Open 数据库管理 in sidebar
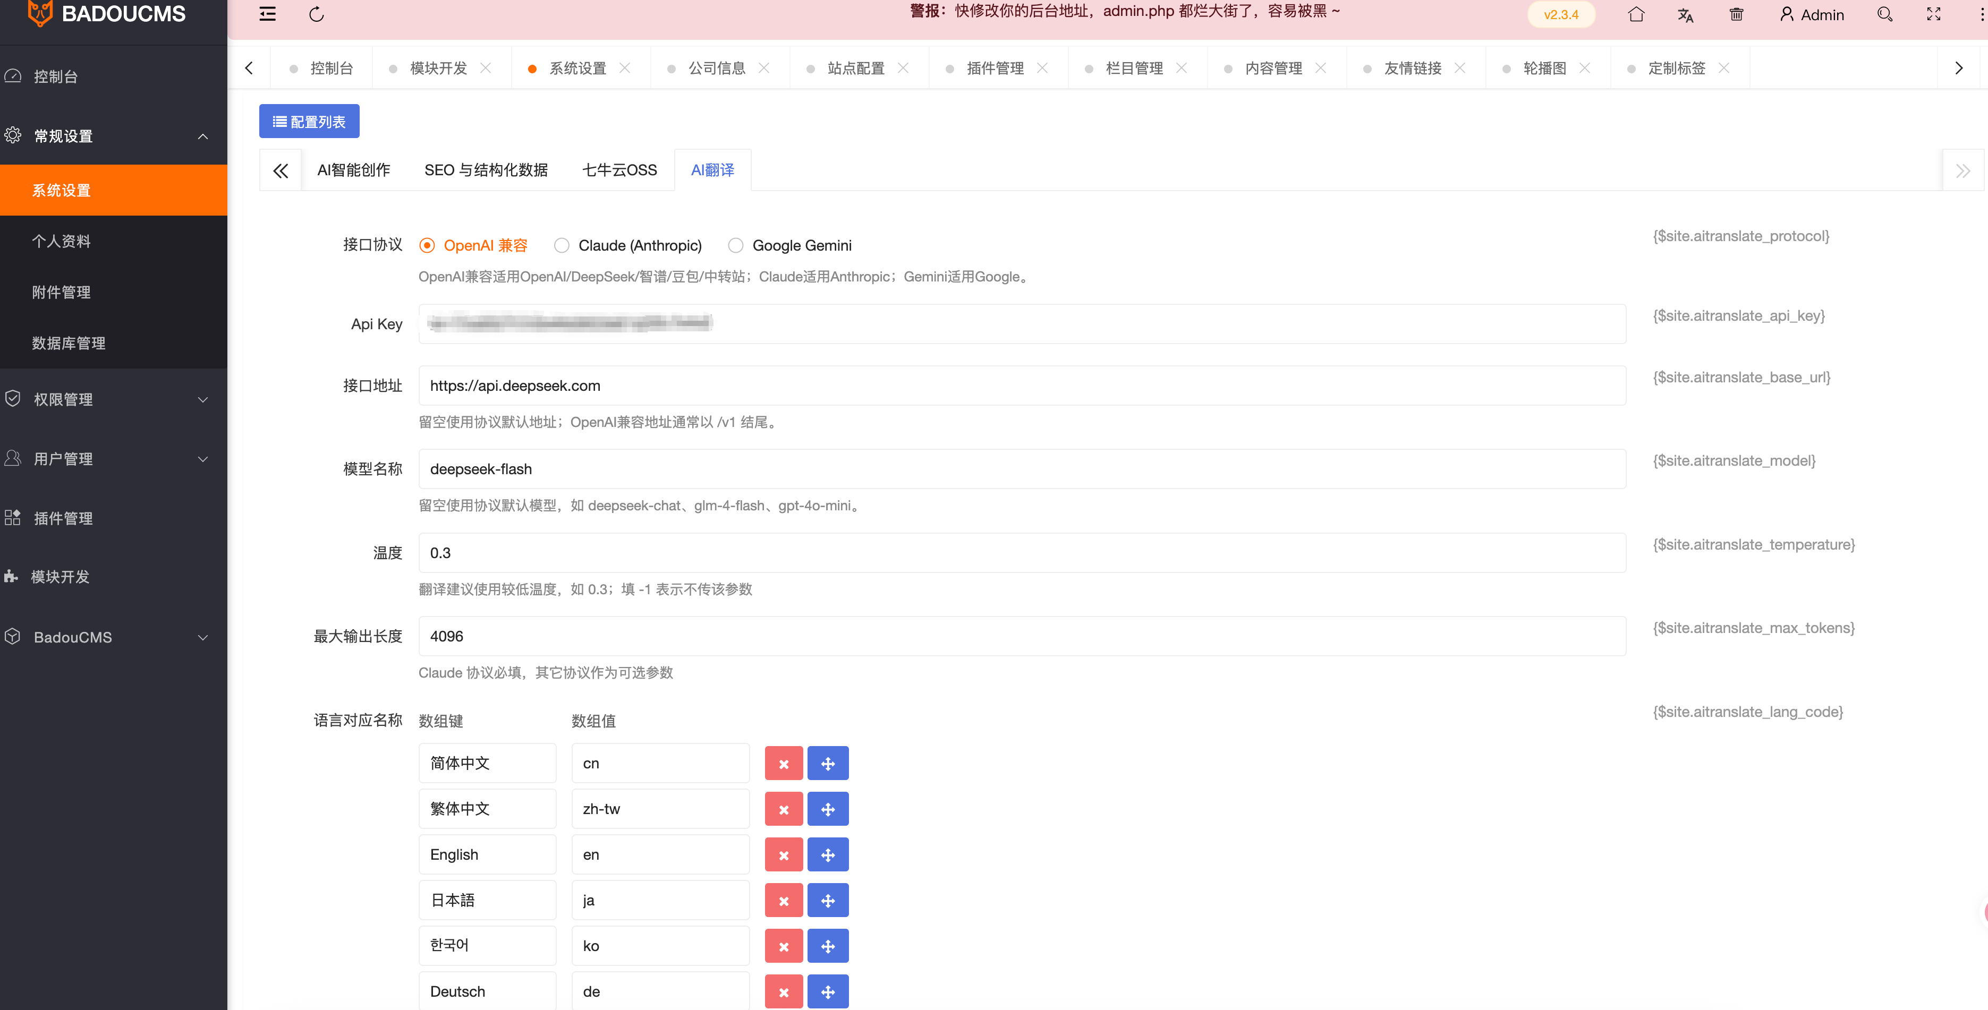This screenshot has height=1010, width=1988. click(x=114, y=343)
